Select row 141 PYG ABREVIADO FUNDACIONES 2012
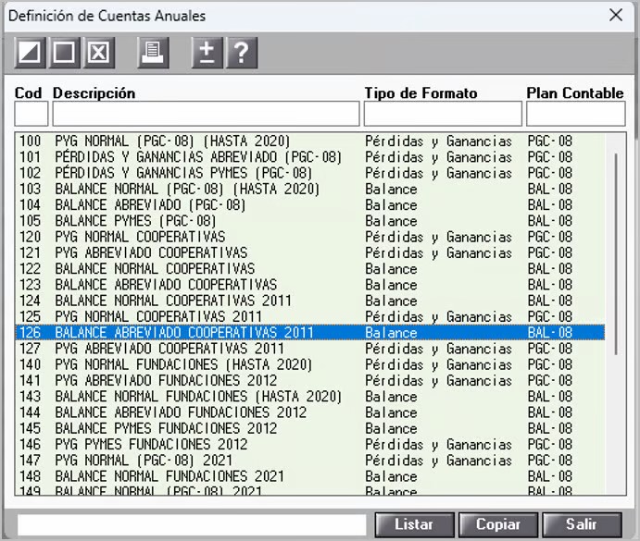Viewport: 640px width, 541px height. [310, 380]
